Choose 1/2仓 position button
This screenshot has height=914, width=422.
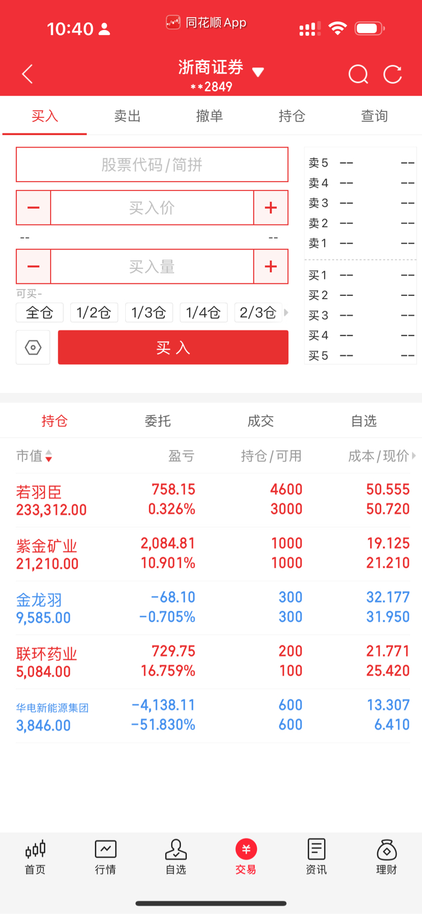click(x=94, y=312)
